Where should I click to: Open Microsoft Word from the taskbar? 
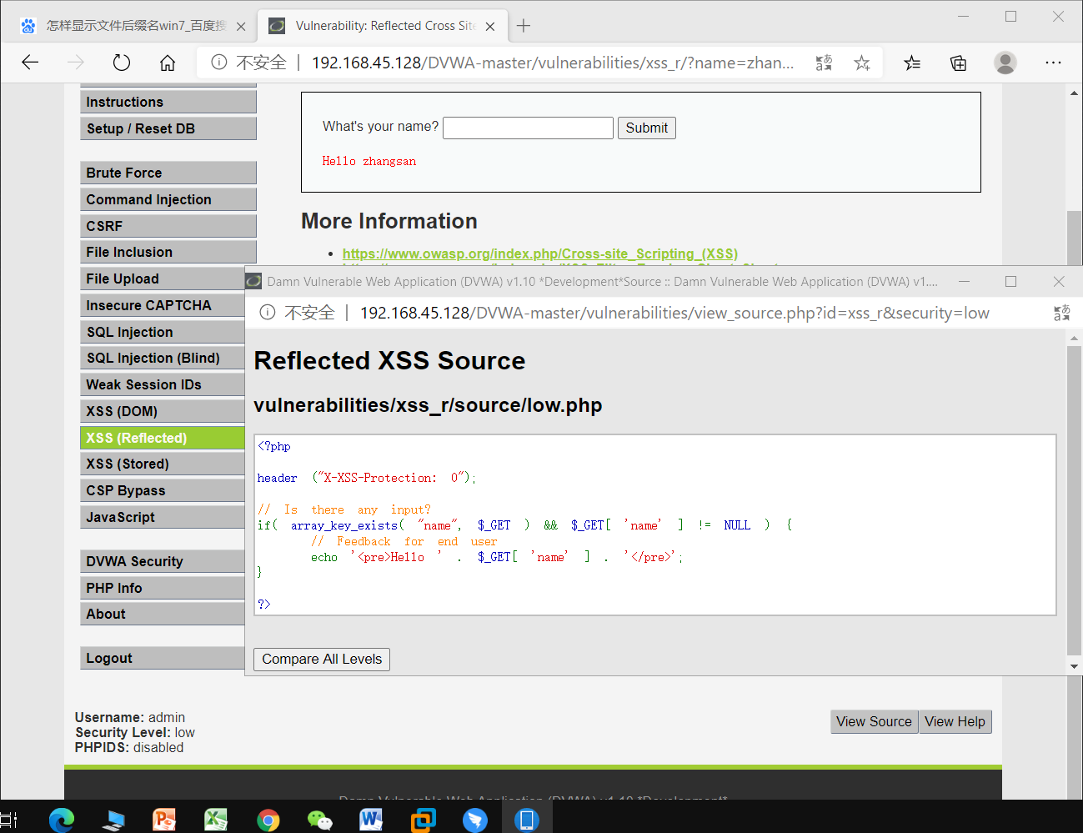[371, 820]
